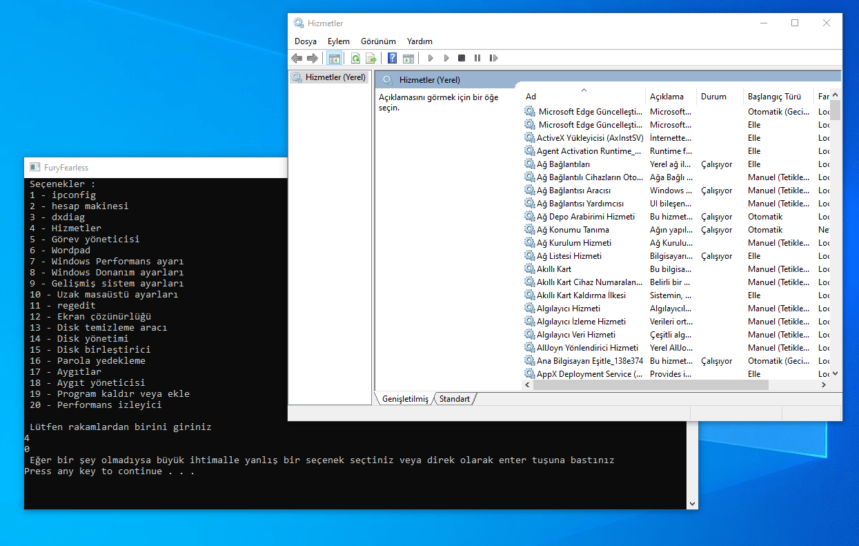This screenshot has width=859, height=546.
Task: Toggle the show/hide console tree icon
Action: [x=334, y=58]
